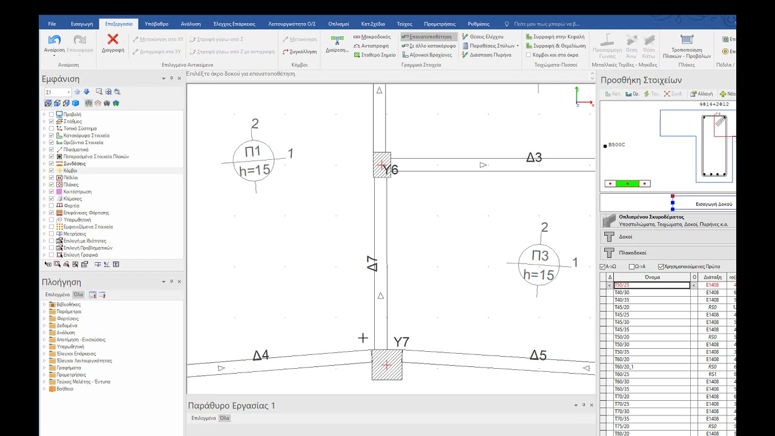Select the Μακροδοκός tool
This screenshot has width=775, height=436.
tap(372, 37)
